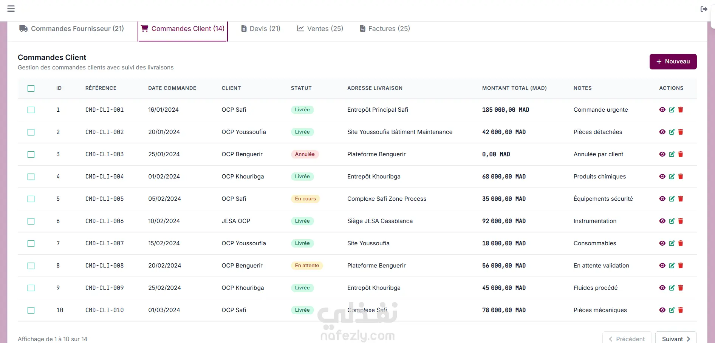View details of order CMD-CLI-005
Screen dimensions: 715x343
(662, 199)
